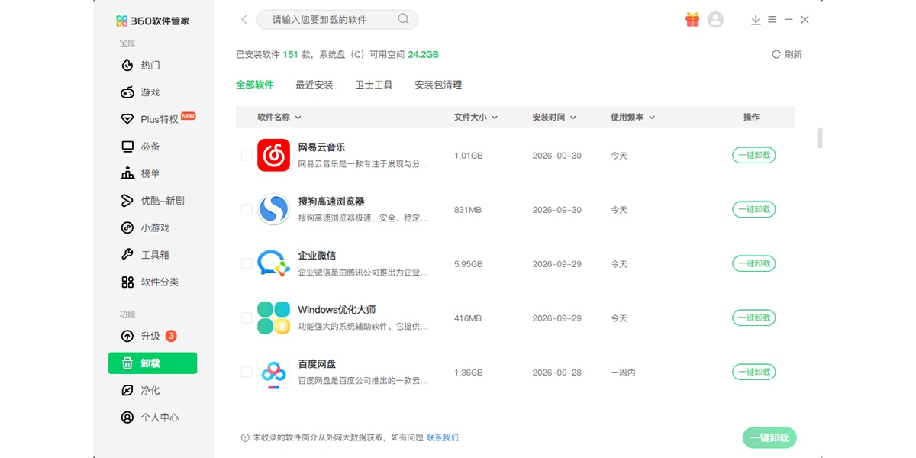Open the 榜单 rankings section

pyautogui.click(x=140, y=173)
